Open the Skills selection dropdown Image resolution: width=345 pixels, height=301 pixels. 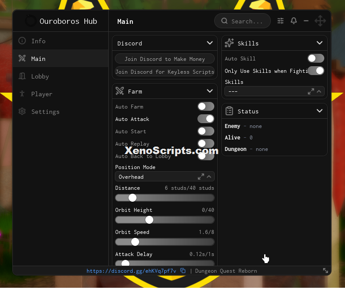point(274,91)
